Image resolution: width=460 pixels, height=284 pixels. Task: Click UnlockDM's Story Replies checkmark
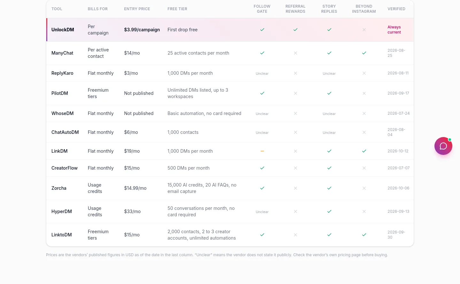click(329, 30)
